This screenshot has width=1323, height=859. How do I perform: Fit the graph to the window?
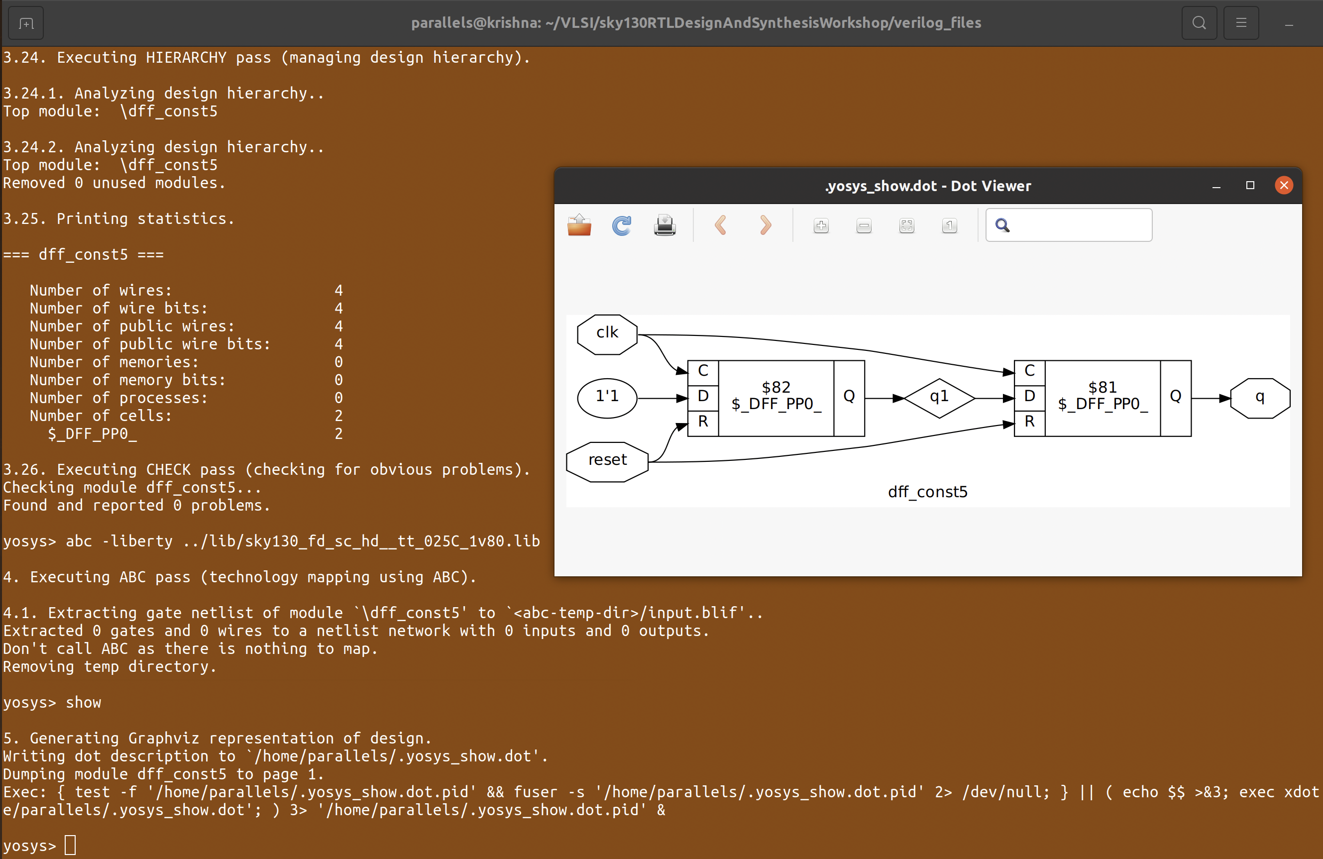[x=906, y=226]
